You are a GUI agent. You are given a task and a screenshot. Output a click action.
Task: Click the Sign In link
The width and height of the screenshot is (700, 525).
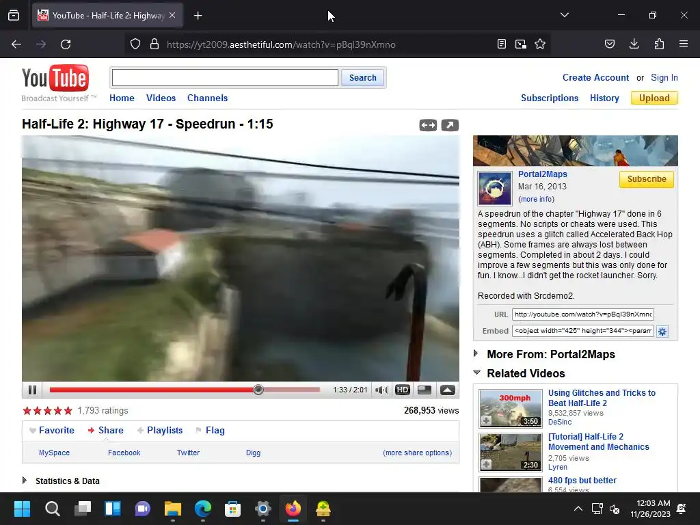(x=664, y=78)
